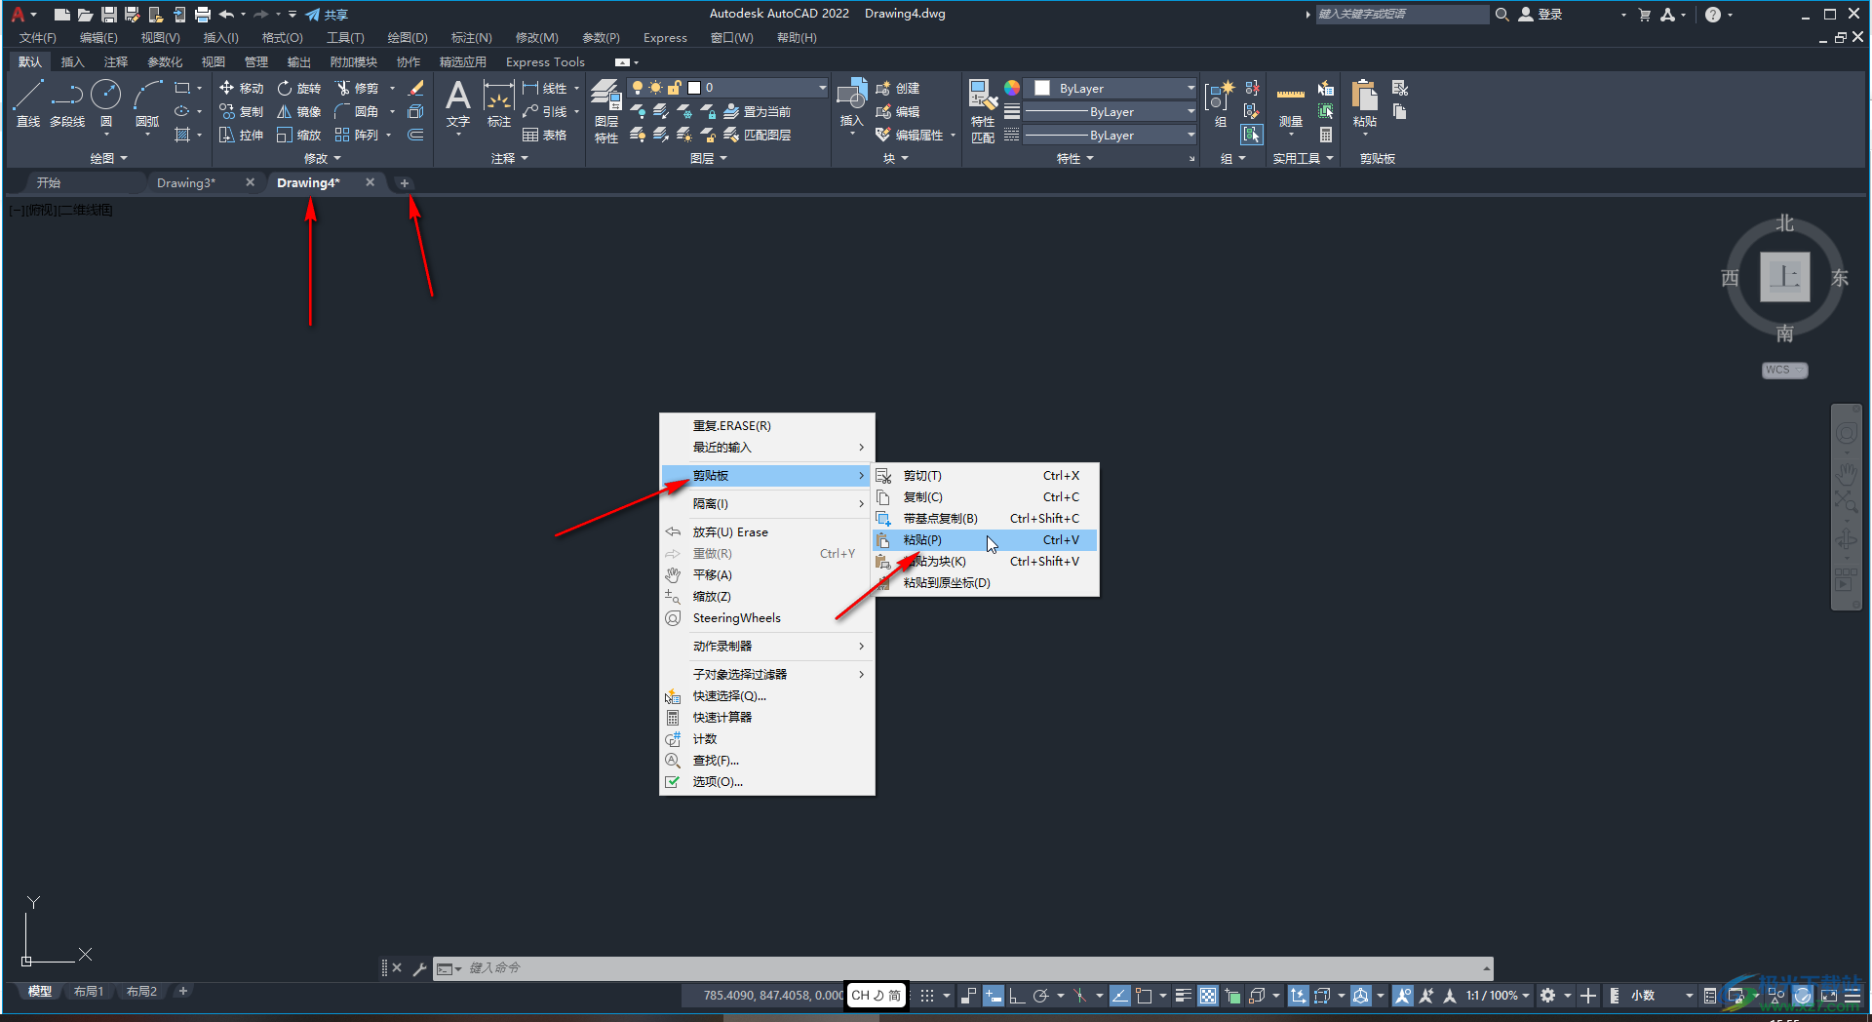Screen dimensions: 1872x1022
Task: Click the Scale (缩放) tool in ribbon
Action: tap(299, 135)
